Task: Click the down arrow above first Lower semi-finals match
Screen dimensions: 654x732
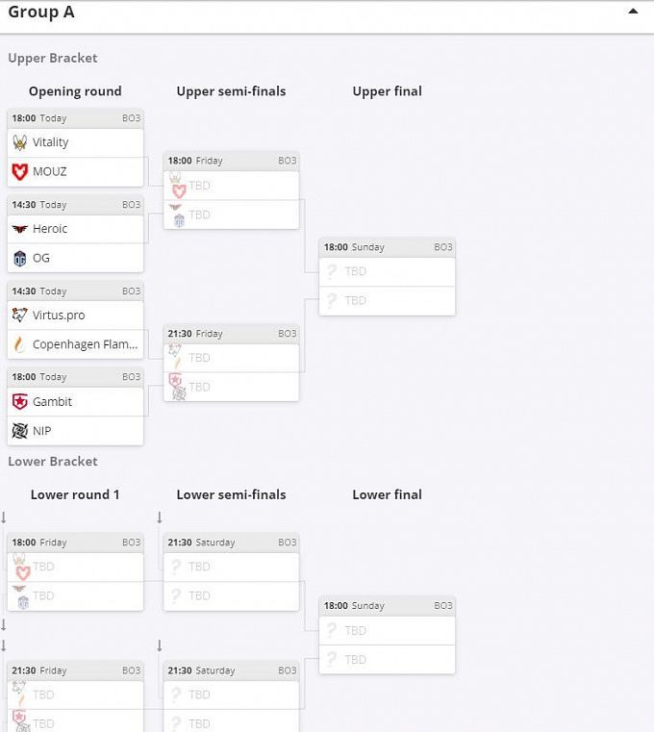Action: click(160, 518)
